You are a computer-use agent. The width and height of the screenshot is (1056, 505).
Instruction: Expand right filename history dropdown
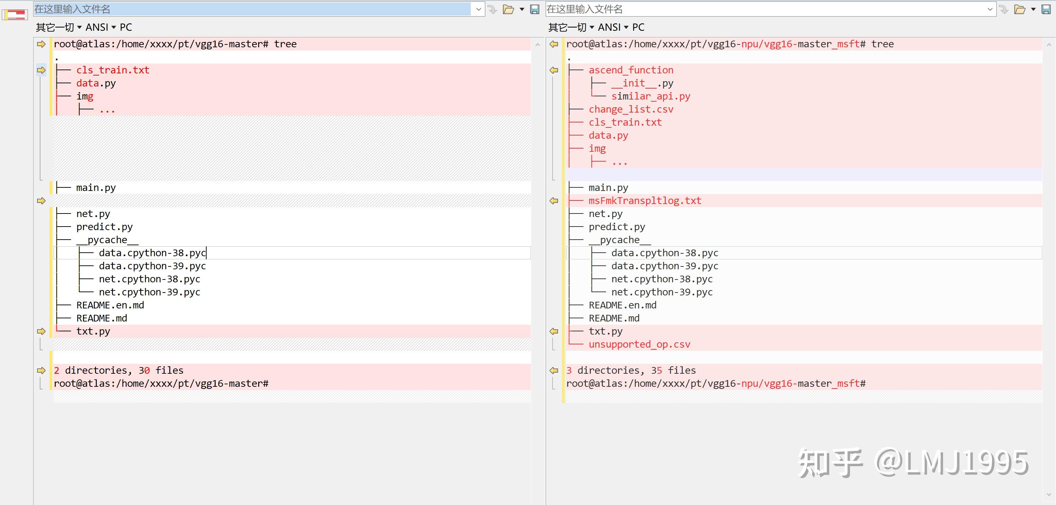(990, 9)
